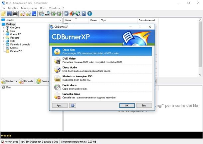Screen dimensions: 203x144
Task: Click the globe with cursor toolbar icon
Action: pos(78,13)
